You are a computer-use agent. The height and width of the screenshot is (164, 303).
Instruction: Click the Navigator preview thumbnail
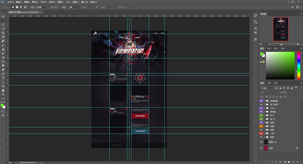pos(281,29)
